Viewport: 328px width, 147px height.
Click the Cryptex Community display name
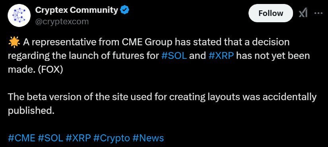(x=77, y=10)
